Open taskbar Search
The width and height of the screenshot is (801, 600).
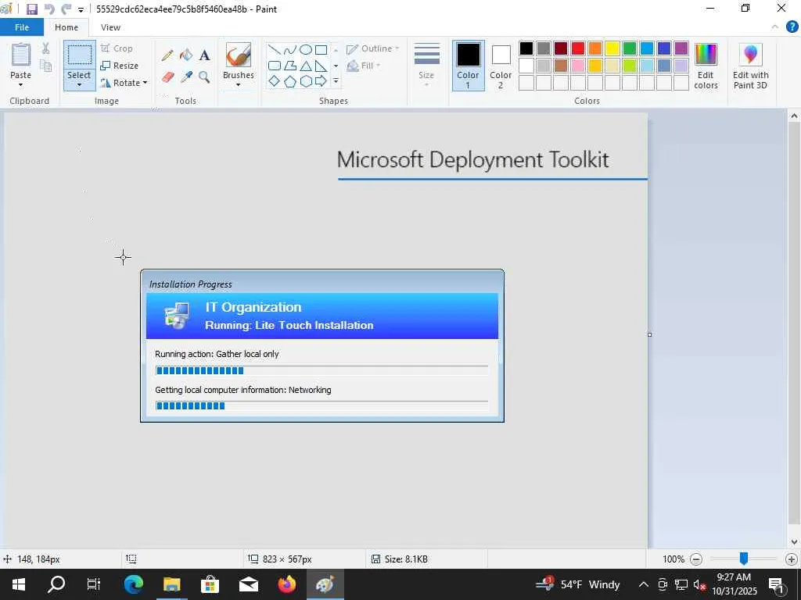pyautogui.click(x=56, y=584)
